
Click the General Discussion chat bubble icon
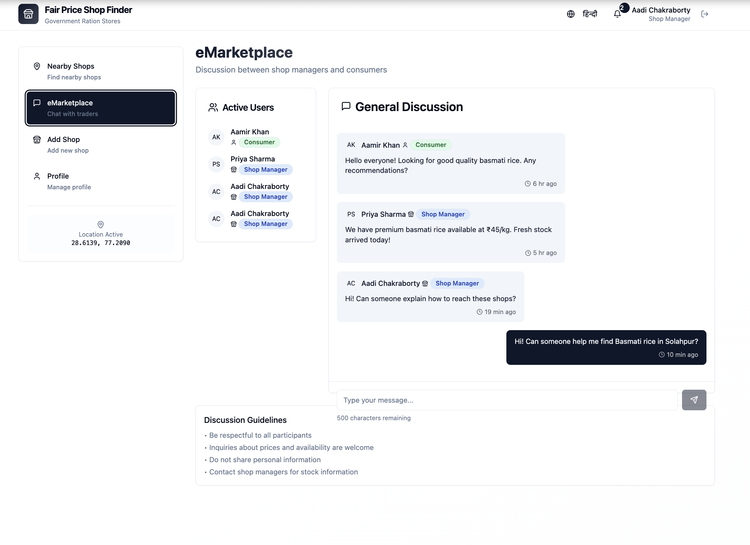click(346, 106)
